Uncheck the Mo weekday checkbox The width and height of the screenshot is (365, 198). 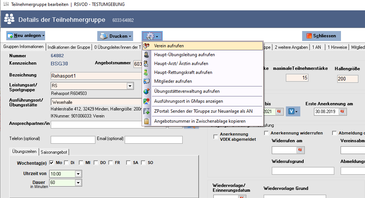51,163
